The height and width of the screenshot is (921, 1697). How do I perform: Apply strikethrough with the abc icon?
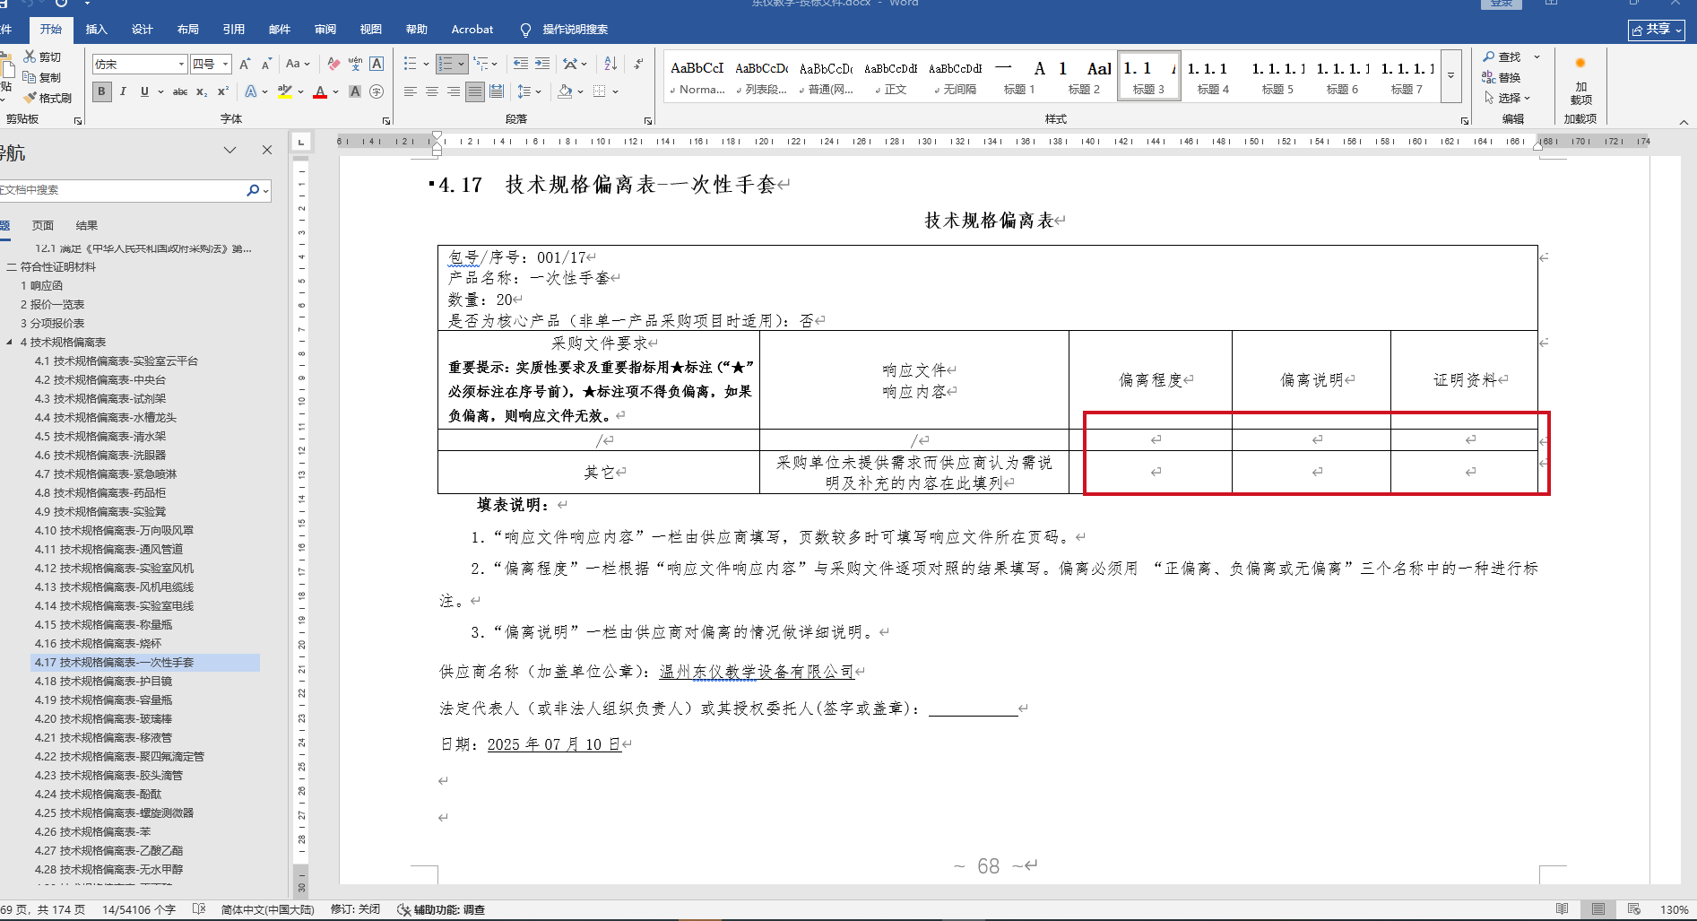[x=180, y=91]
